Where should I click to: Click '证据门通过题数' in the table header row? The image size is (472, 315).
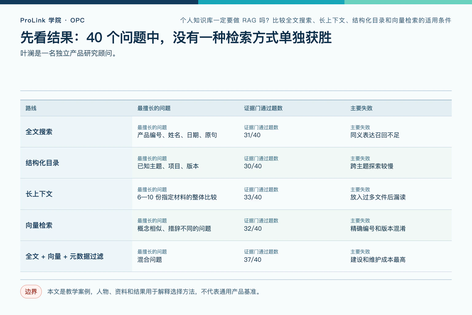263,108
